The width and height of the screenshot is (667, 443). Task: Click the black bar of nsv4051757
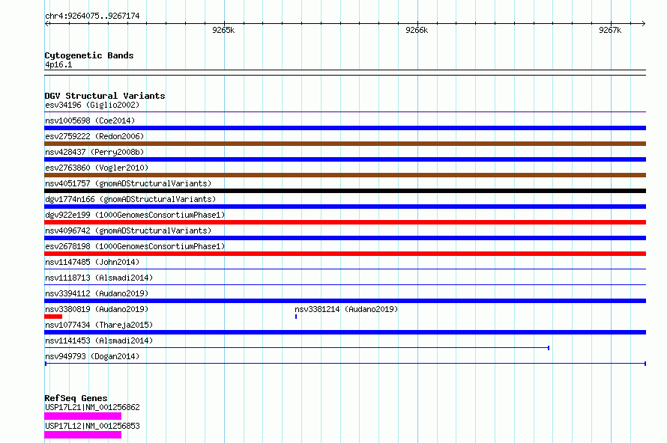click(345, 191)
